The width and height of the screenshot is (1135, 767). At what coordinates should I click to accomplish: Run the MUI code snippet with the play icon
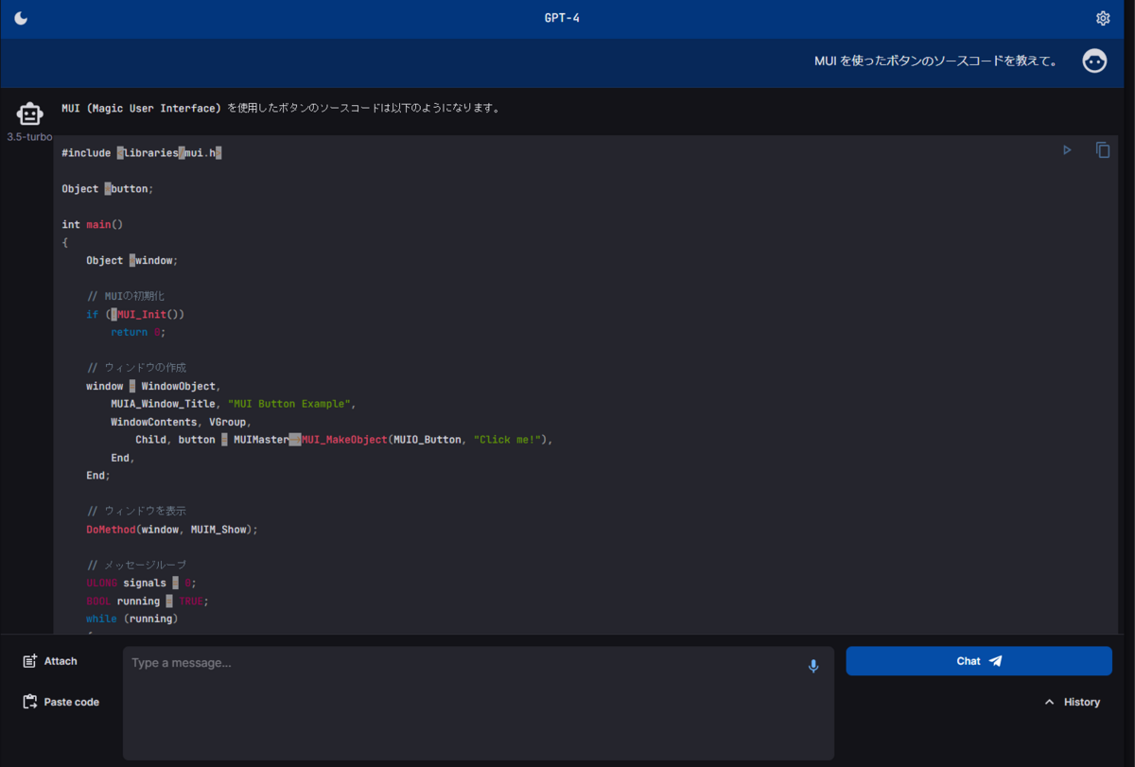tap(1067, 149)
